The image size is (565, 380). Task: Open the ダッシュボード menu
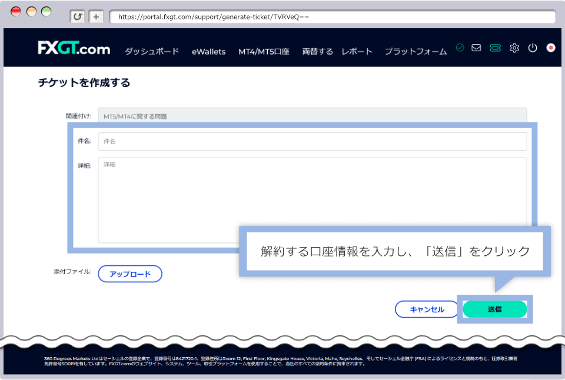point(152,52)
